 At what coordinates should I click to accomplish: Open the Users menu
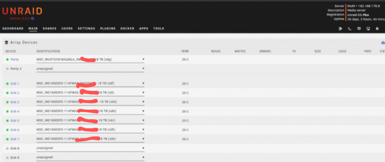(x=67, y=29)
